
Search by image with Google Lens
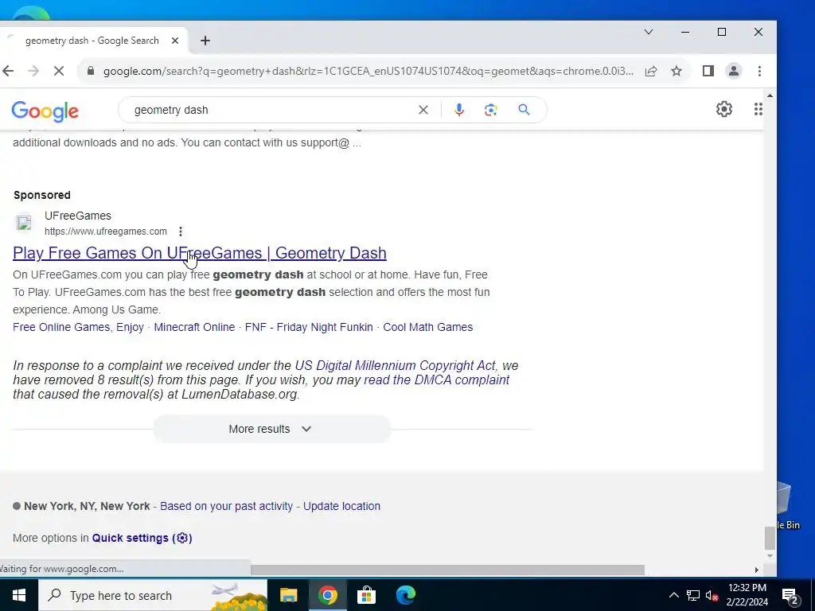490,110
